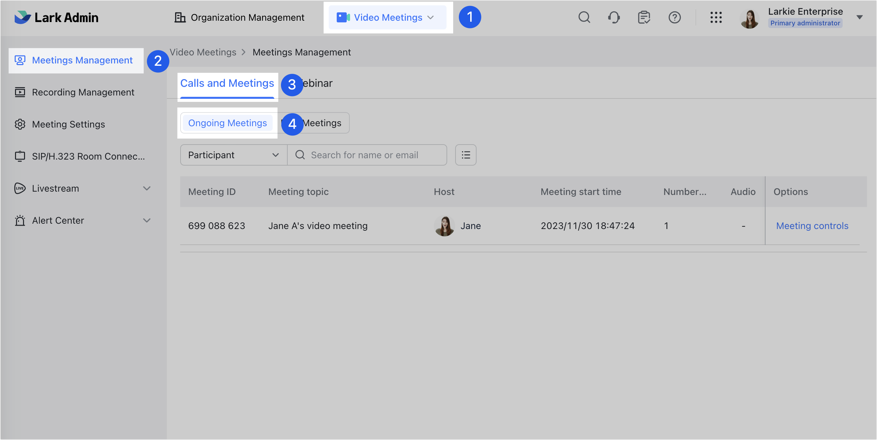Open the search icon in the top bar

[x=584, y=17]
